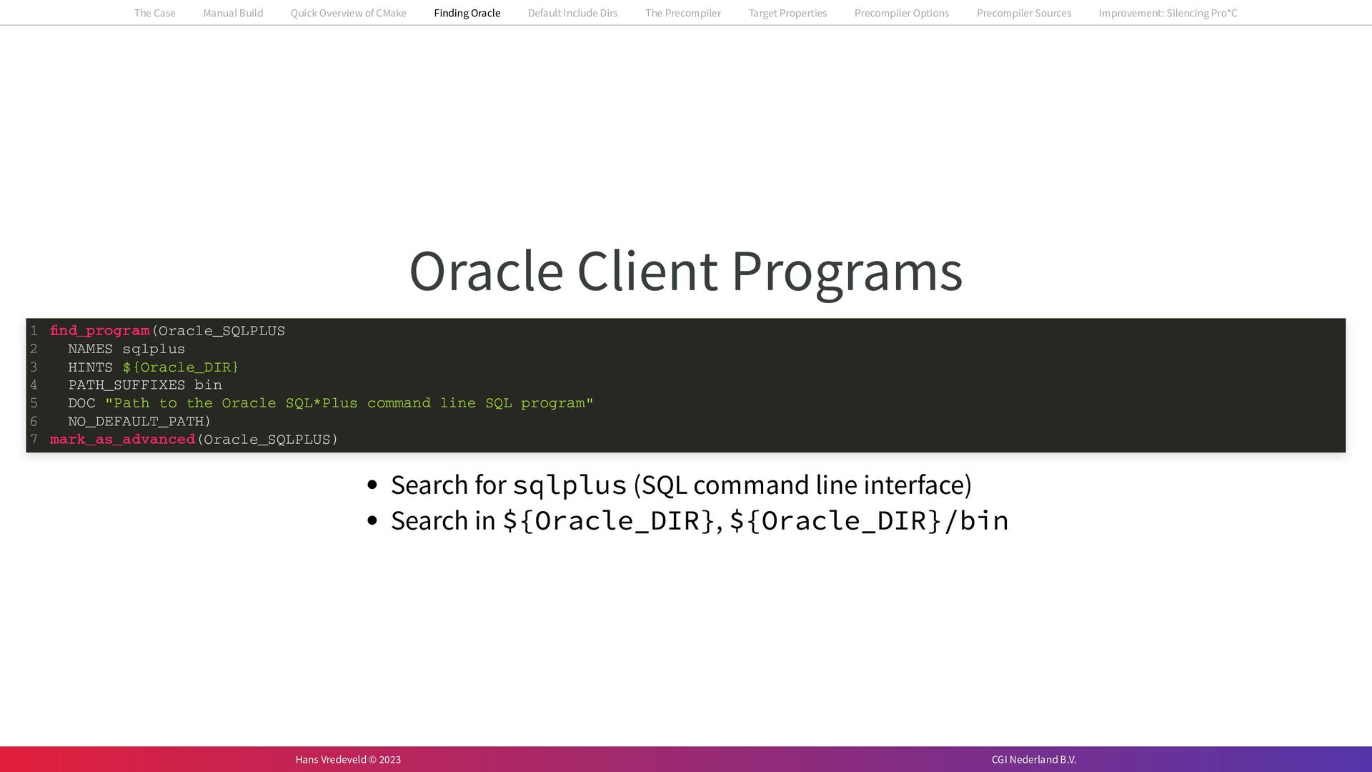Click CGI Nederland B.V. footer text
Viewport: 1372px width, 772px height.
coord(1033,759)
